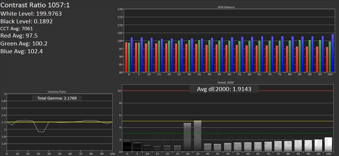Click the Blue Avg: 102.4 line

[x=22, y=52]
